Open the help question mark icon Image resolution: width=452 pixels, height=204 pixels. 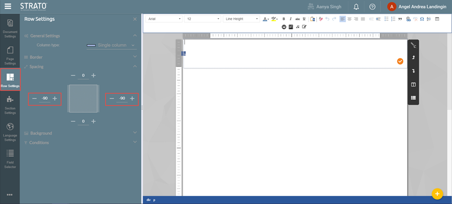coord(372,7)
